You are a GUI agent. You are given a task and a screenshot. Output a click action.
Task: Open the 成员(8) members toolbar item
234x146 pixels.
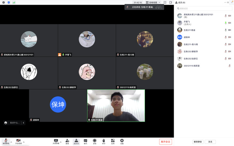coord(76,141)
